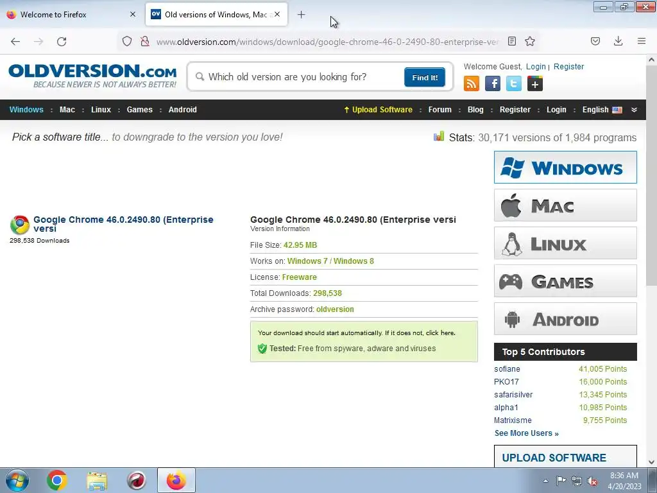Click the Google Plus share icon

535,83
